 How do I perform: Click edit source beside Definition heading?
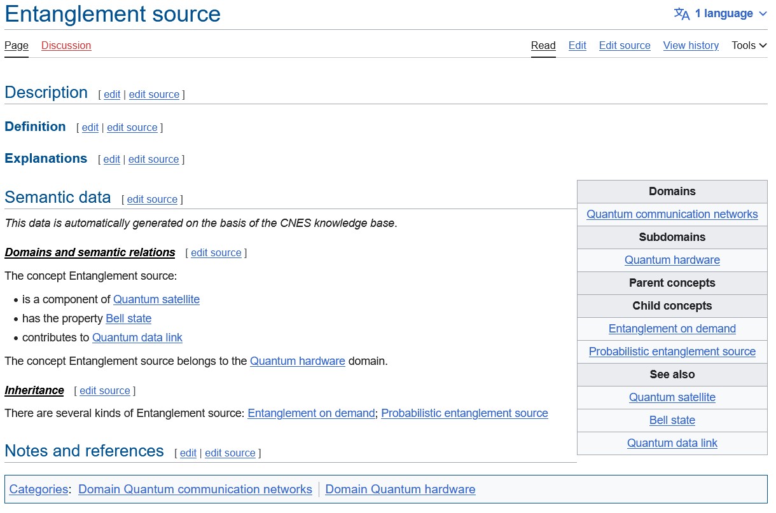pyautogui.click(x=132, y=128)
